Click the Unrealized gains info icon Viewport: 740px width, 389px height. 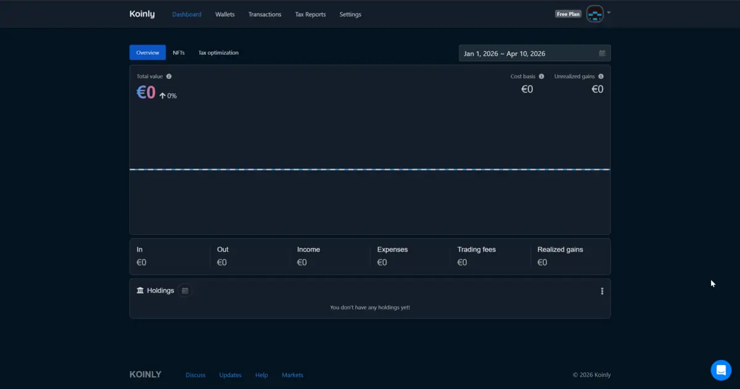601,76
